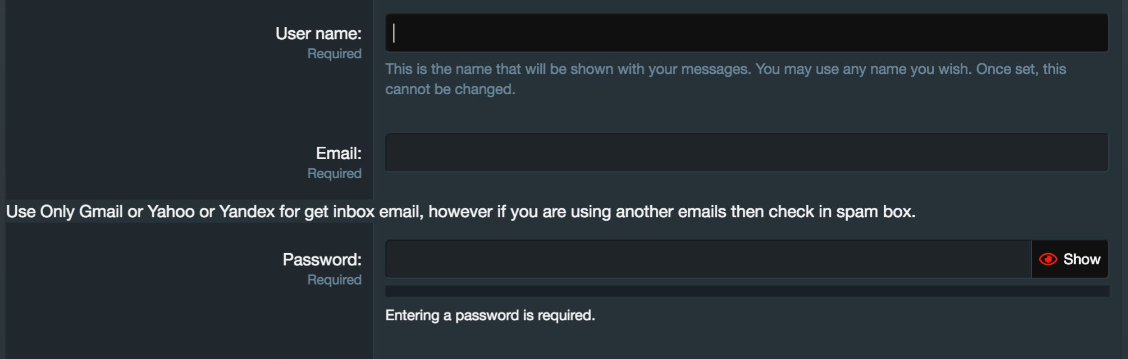This screenshot has height=359, width=1128.
Task: Select the Password entry field
Action: (x=707, y=259)
